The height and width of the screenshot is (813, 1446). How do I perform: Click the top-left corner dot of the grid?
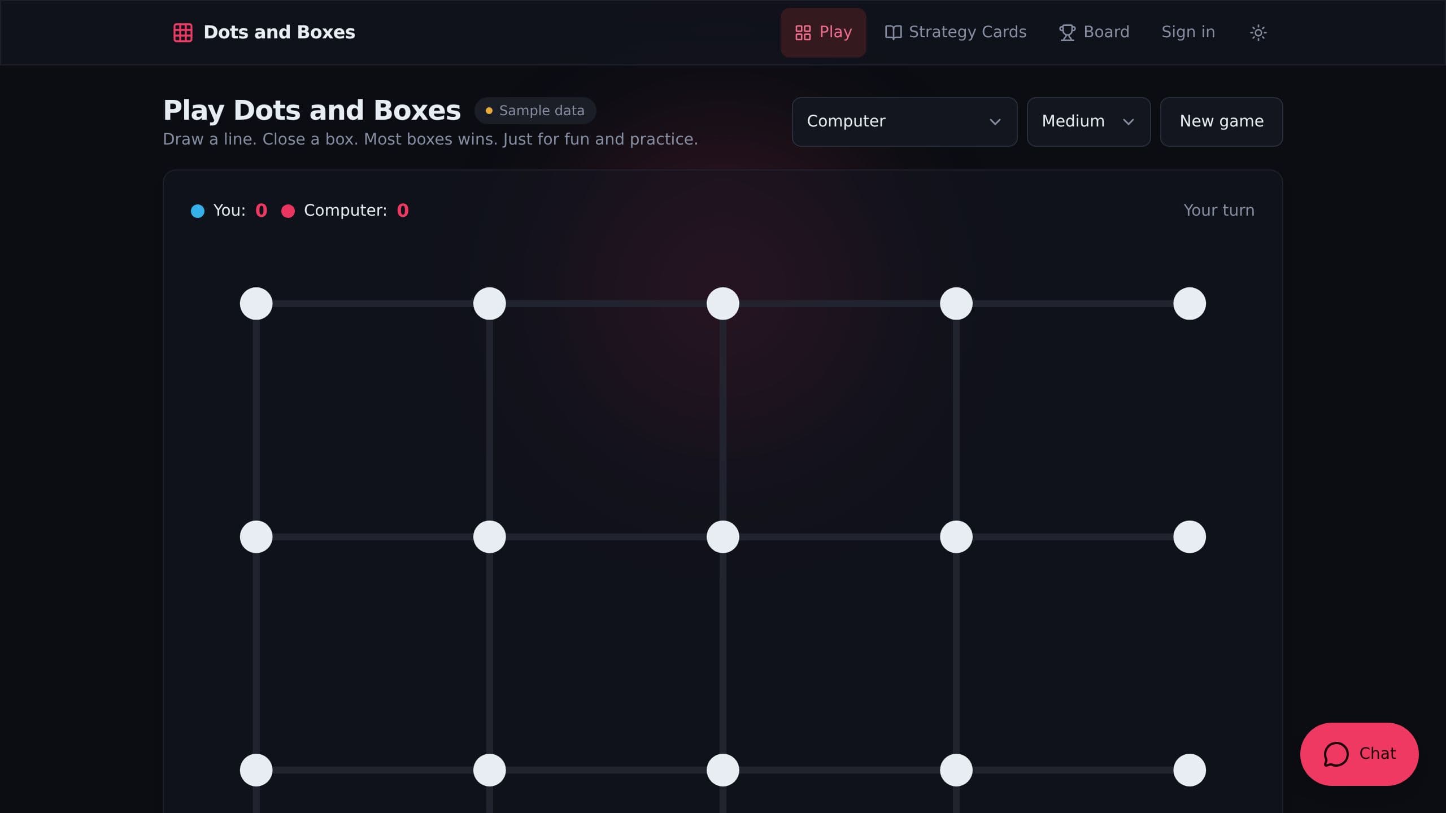256,304
